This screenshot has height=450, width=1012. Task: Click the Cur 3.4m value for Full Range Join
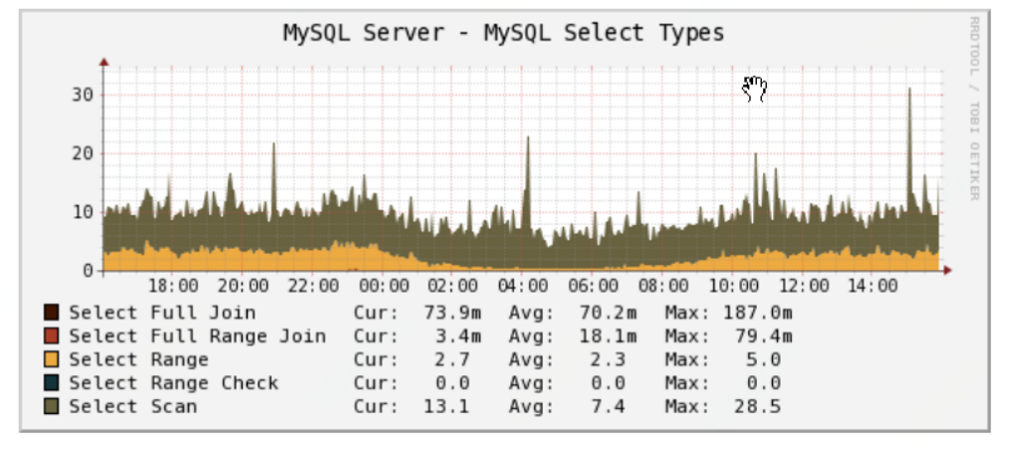point(458,336)
